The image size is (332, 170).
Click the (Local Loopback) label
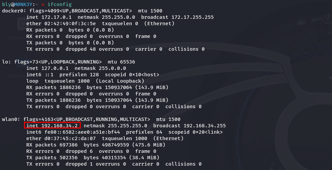(x=120, y=81)
